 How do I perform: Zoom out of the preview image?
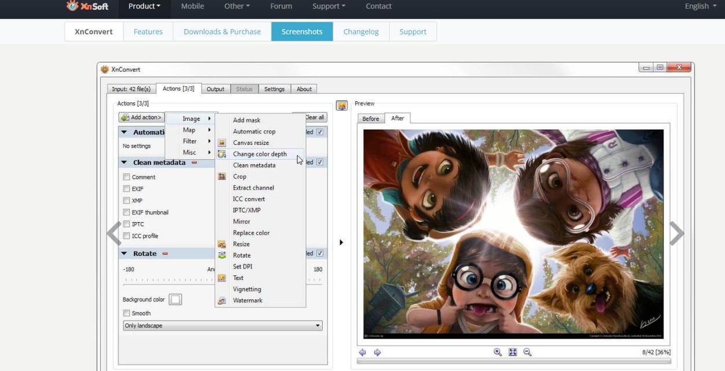click(x=527, y=352)
